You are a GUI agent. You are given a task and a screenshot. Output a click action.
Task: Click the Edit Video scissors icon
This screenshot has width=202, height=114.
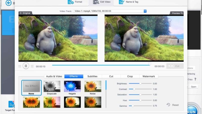tap(96, 2)
